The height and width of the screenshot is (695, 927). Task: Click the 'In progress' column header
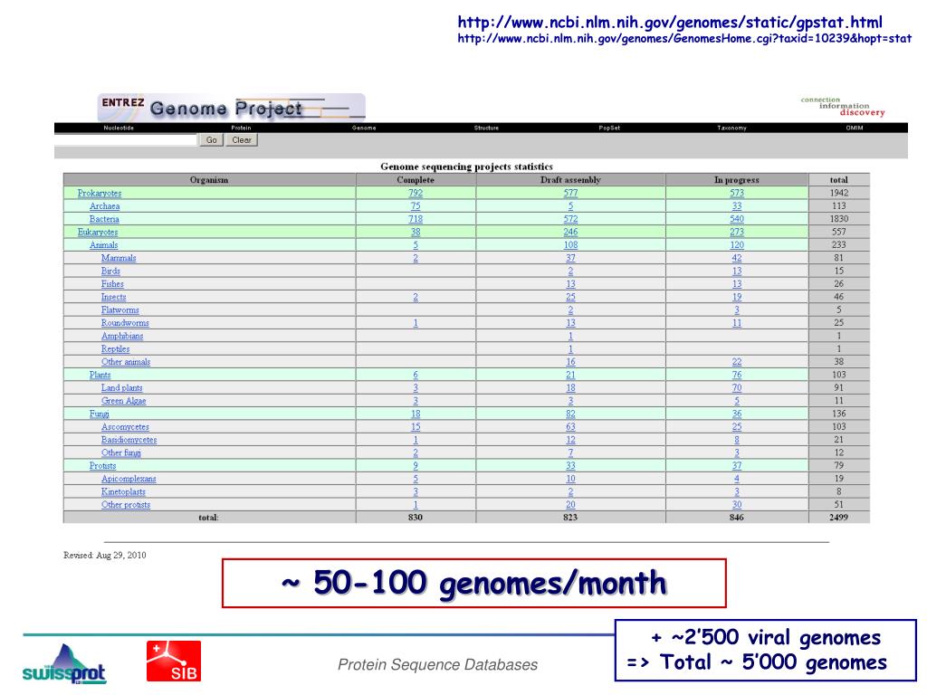737,180
